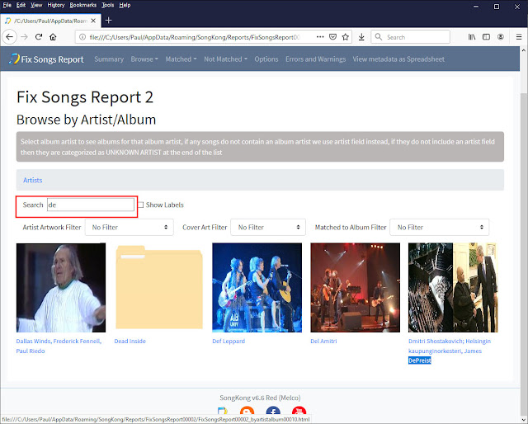Enable the Show Labels checkbox
Screen dimensions: 528x424
click(141, 205)
